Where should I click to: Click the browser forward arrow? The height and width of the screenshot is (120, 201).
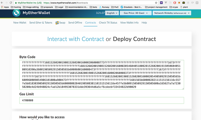[x=6, y=3]
